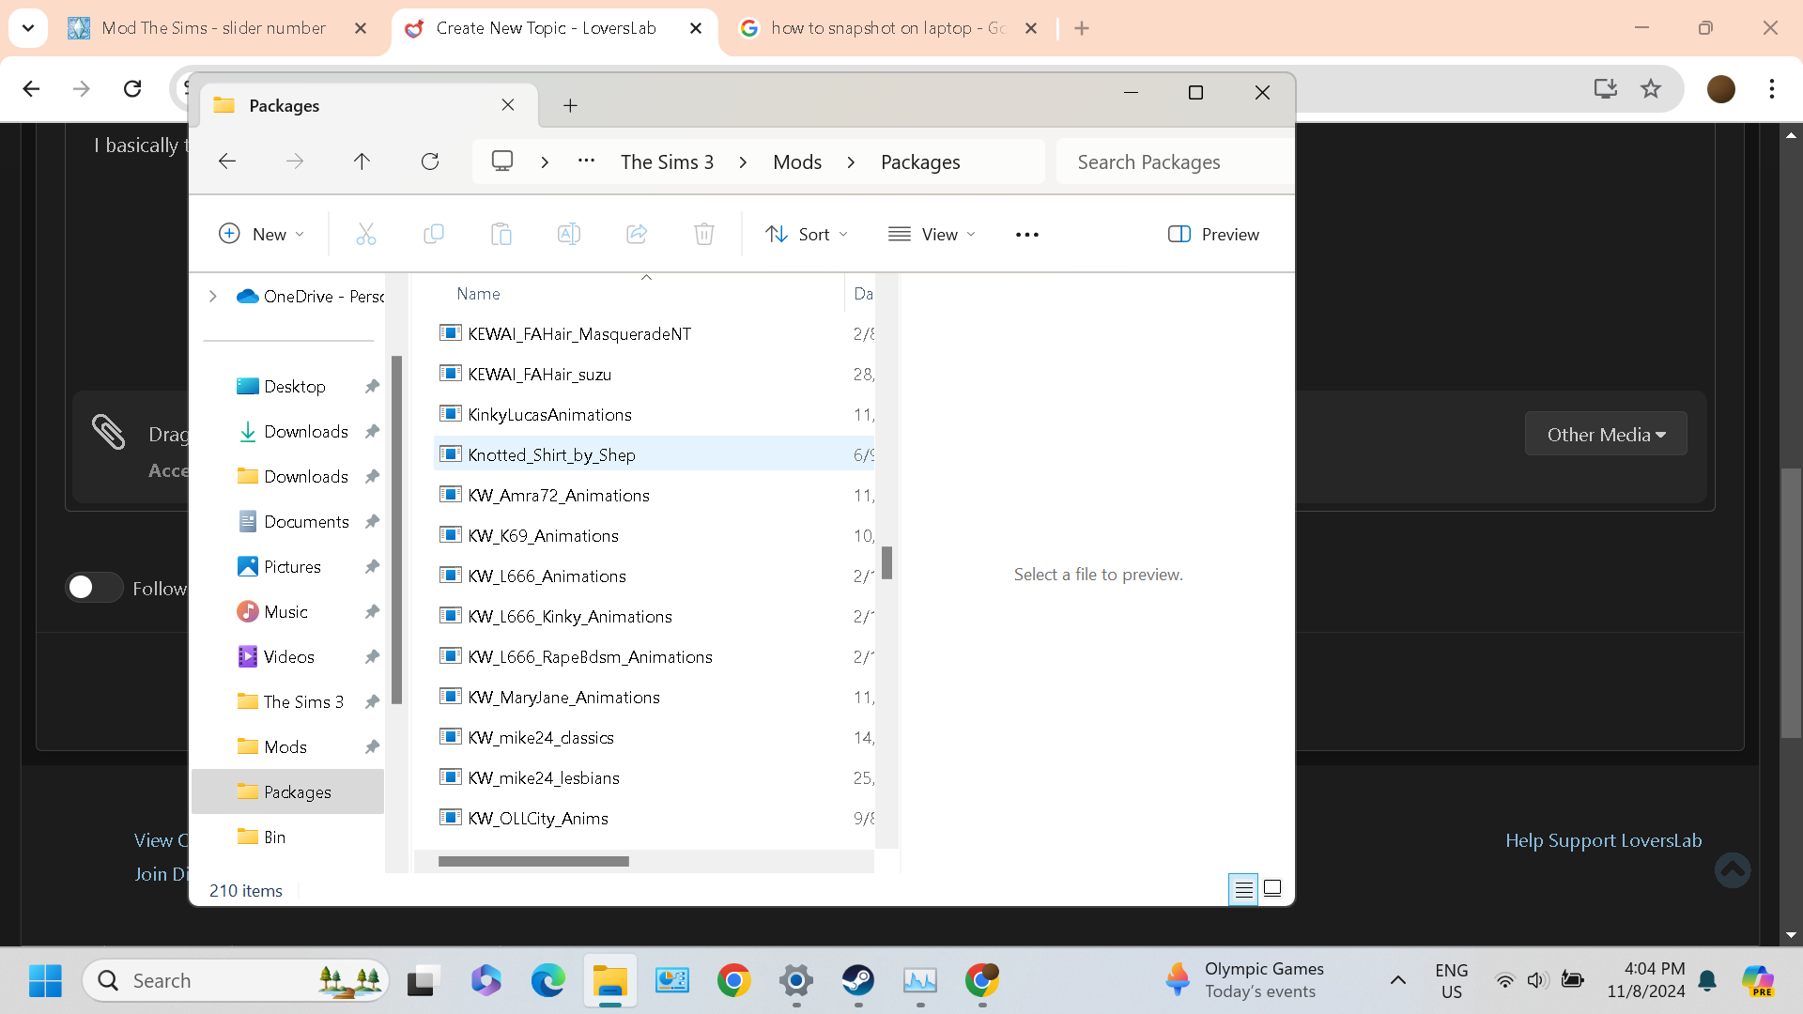Open Steam from the taskbar
This screenshot has width=1803, height=1014.
858,981
